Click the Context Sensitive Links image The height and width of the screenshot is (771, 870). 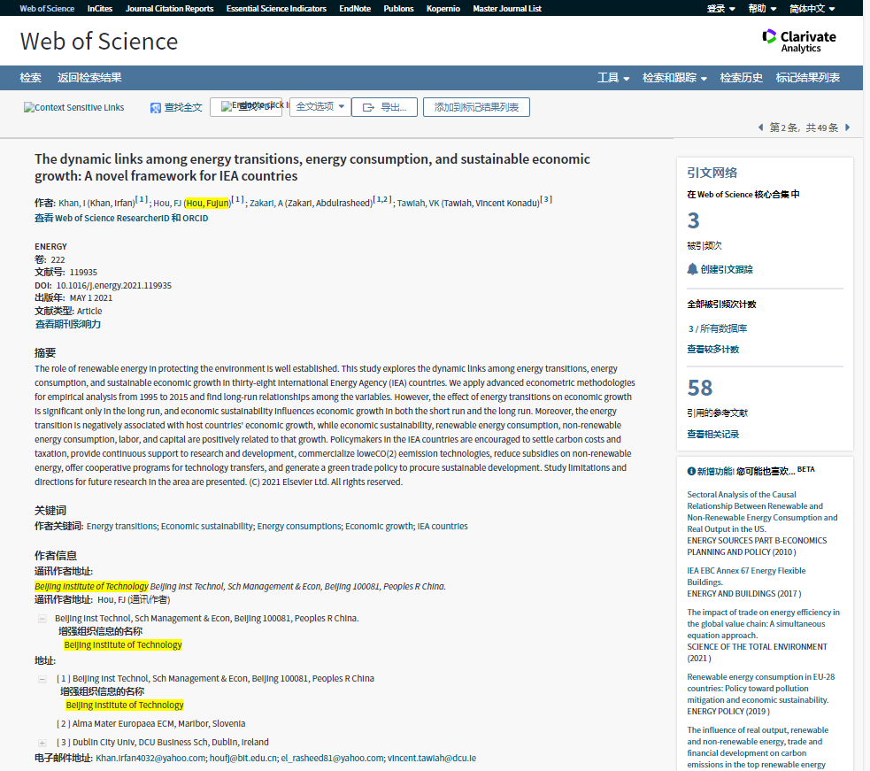pos(74,108)
